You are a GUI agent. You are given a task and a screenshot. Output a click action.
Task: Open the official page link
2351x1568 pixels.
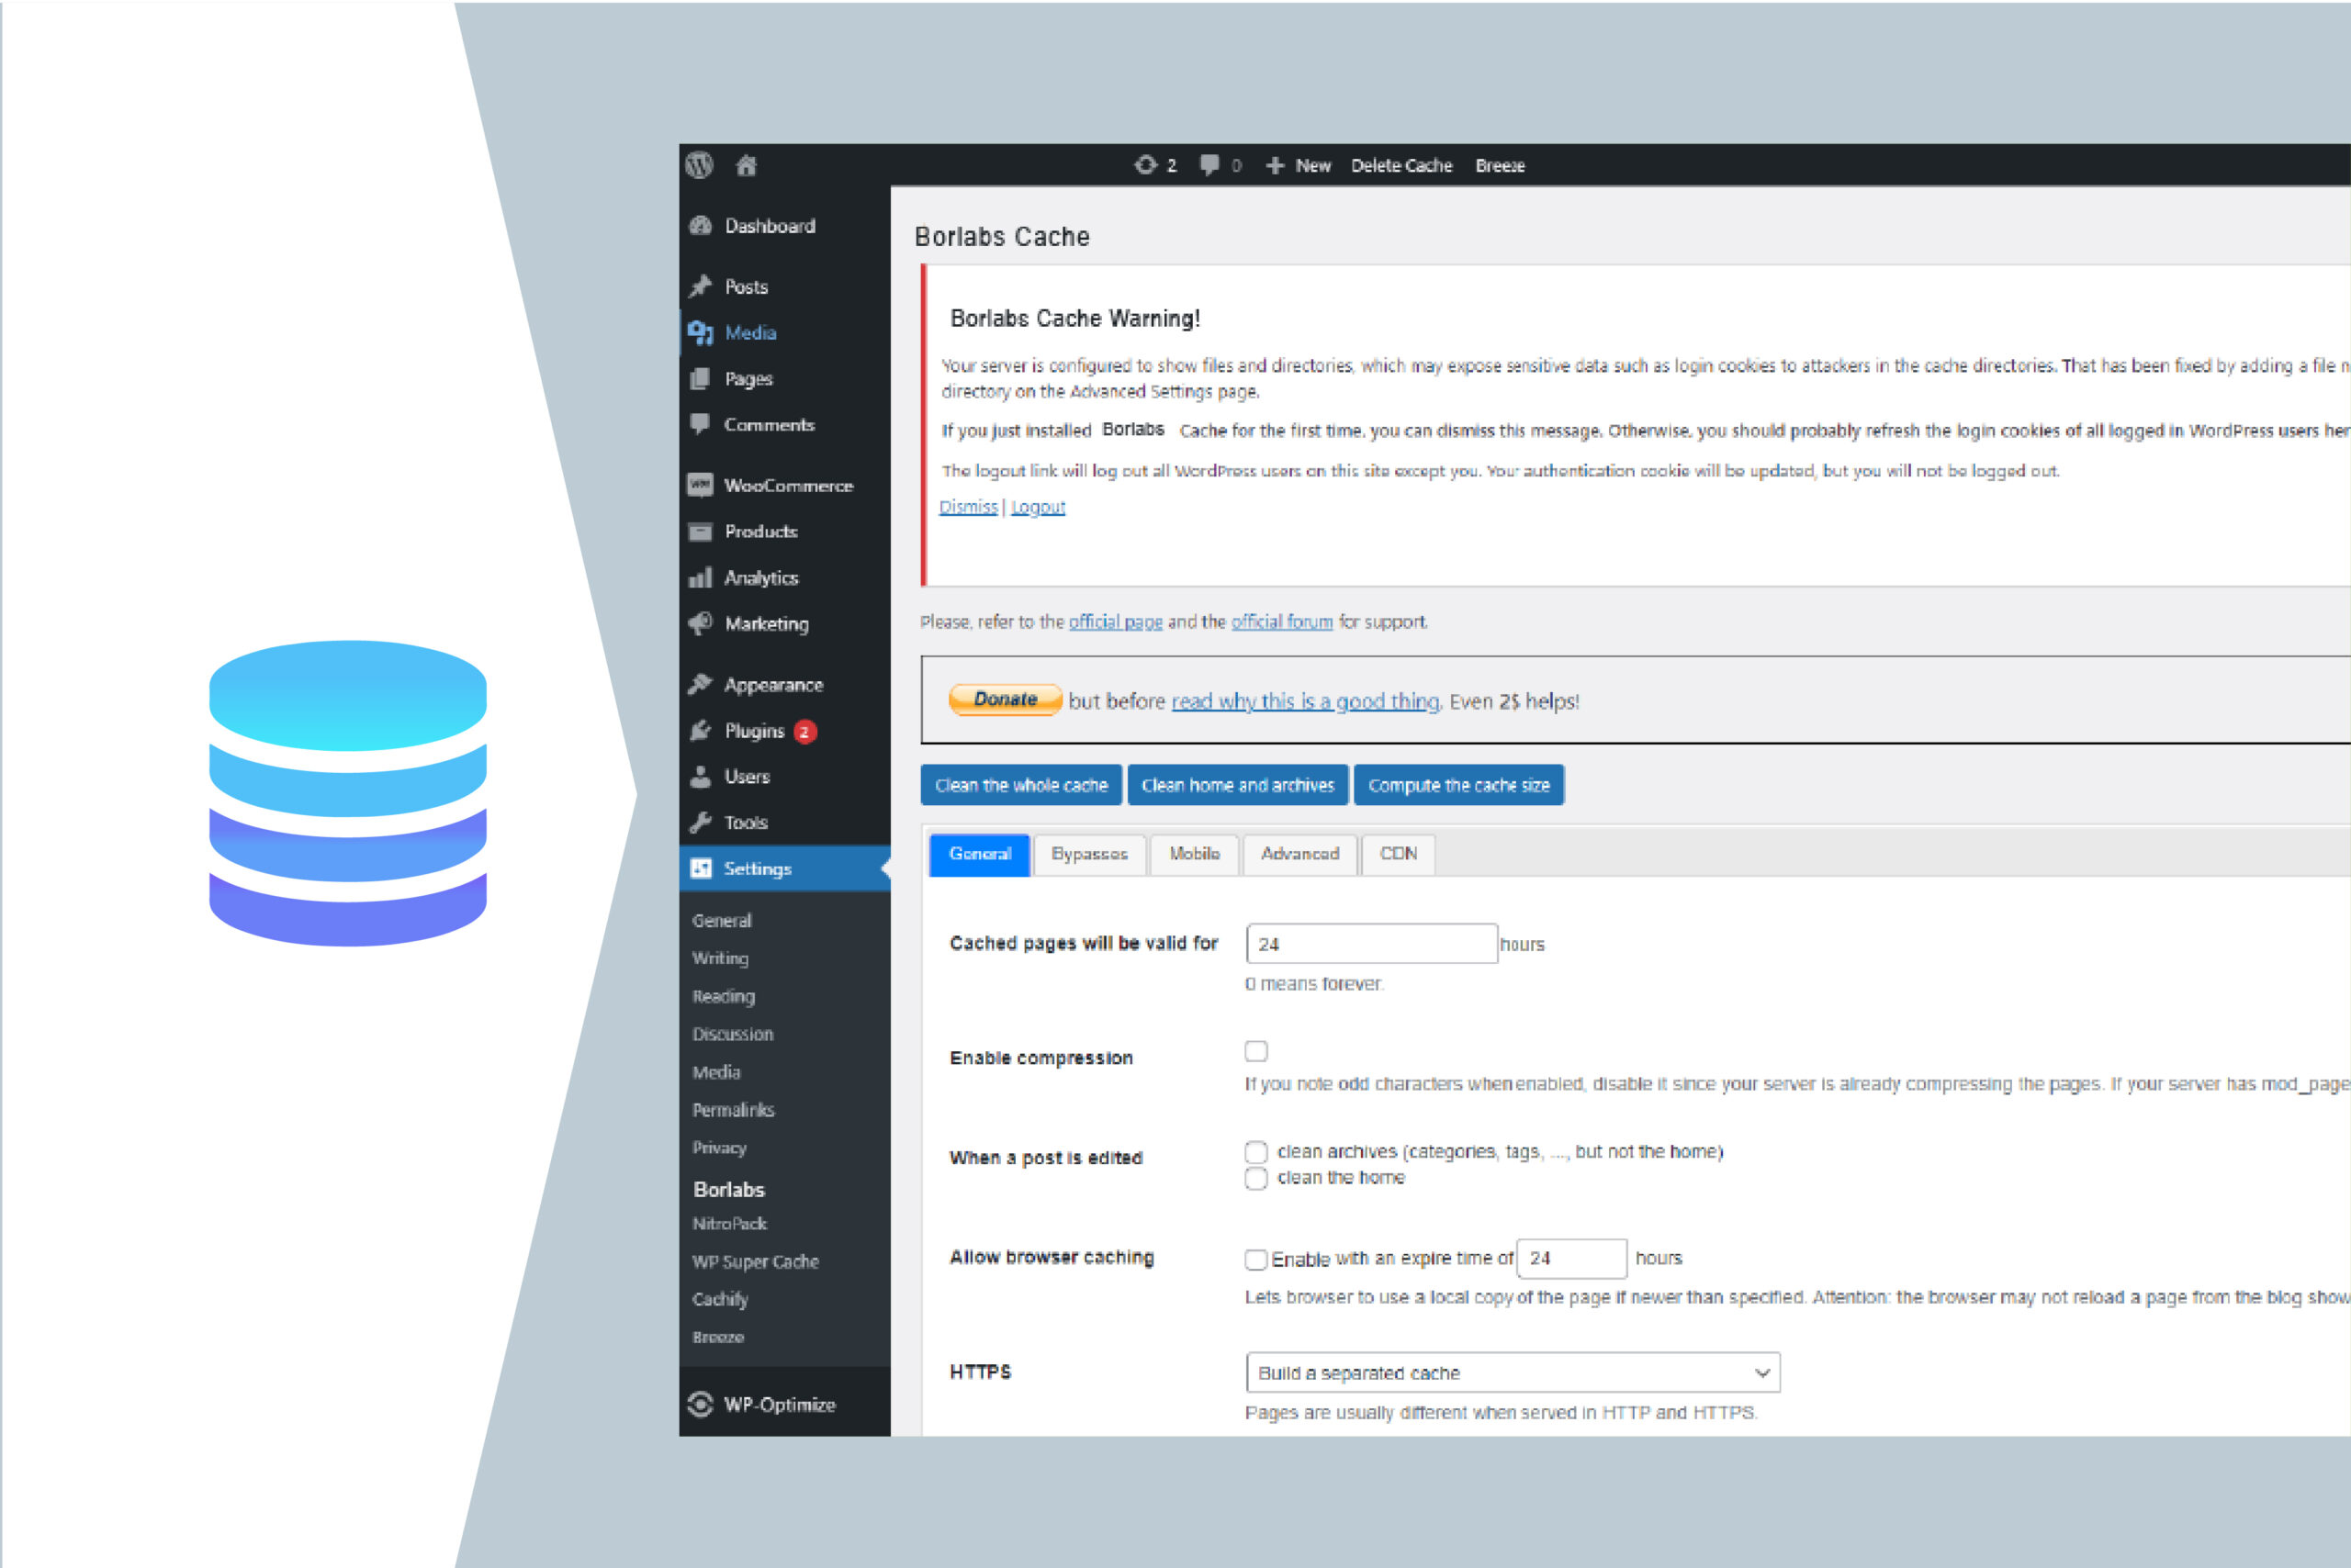[1116, 622]
